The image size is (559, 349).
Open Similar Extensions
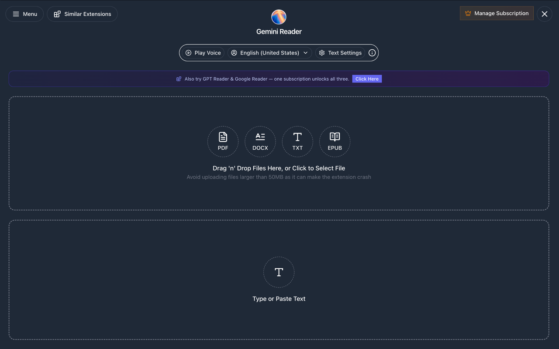coord(82,14)
